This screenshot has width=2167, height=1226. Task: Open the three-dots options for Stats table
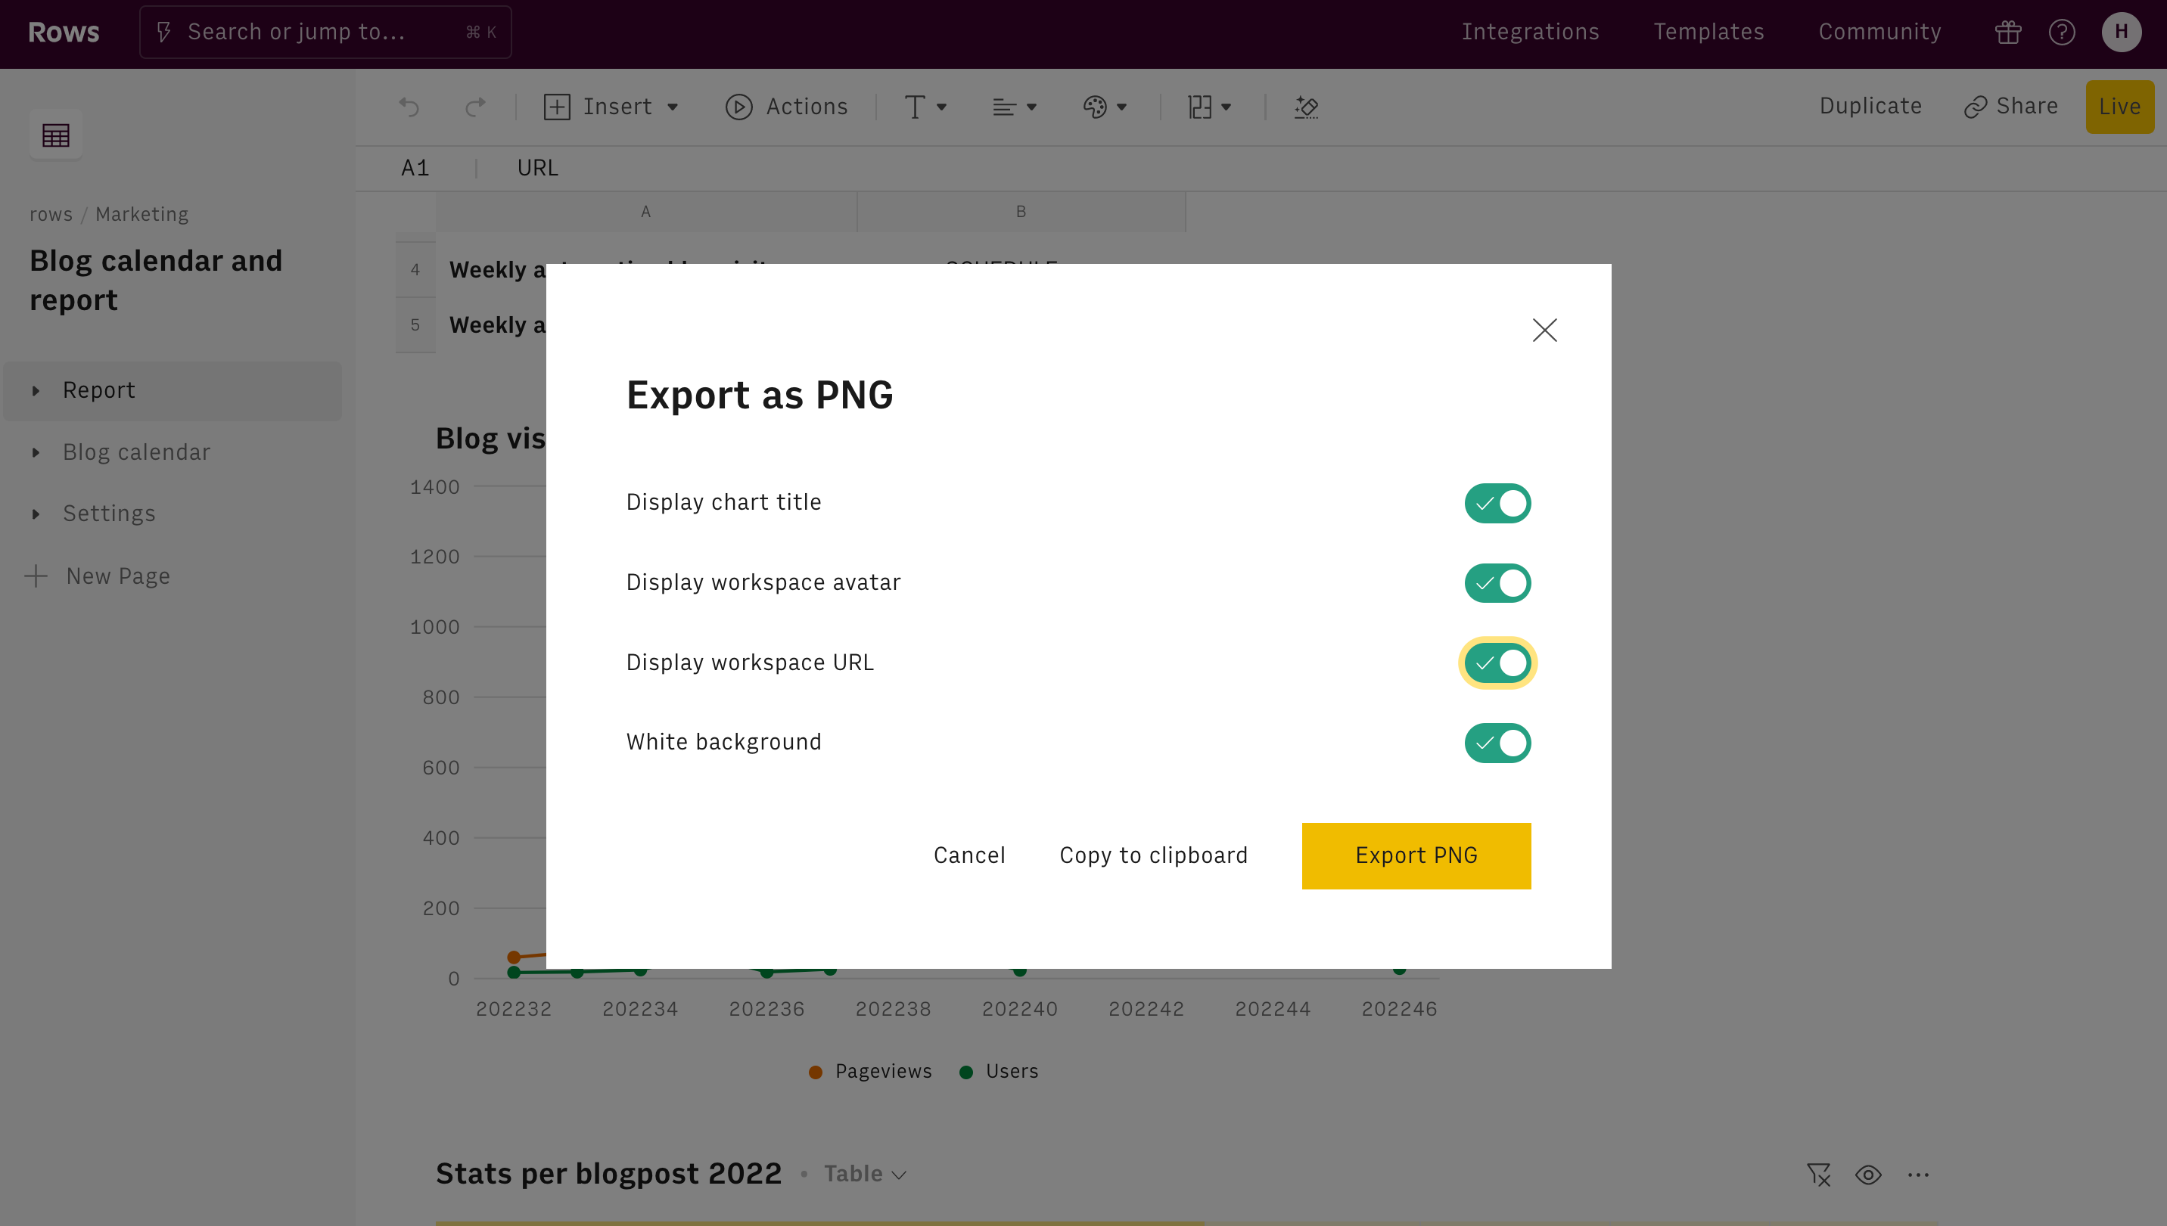(1918, 1174)
